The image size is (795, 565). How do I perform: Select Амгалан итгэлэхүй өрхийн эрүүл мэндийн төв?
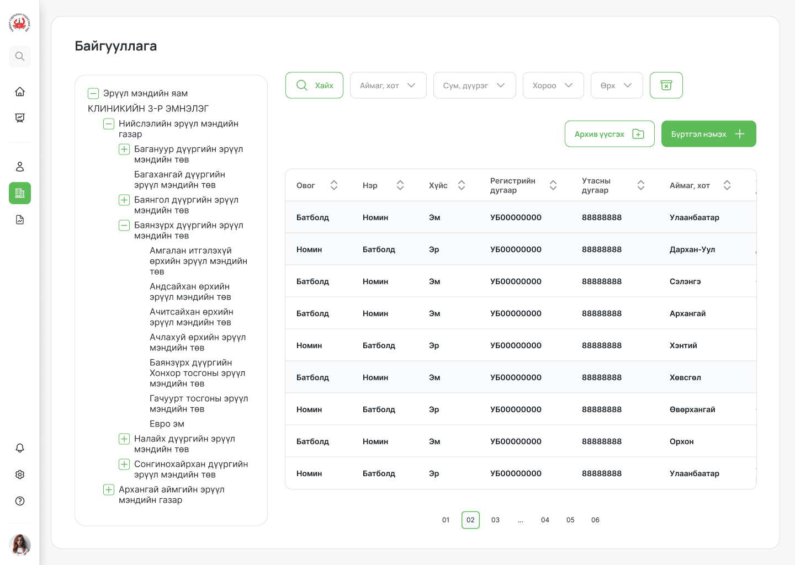pyautogui.click(x=198, y=261)
